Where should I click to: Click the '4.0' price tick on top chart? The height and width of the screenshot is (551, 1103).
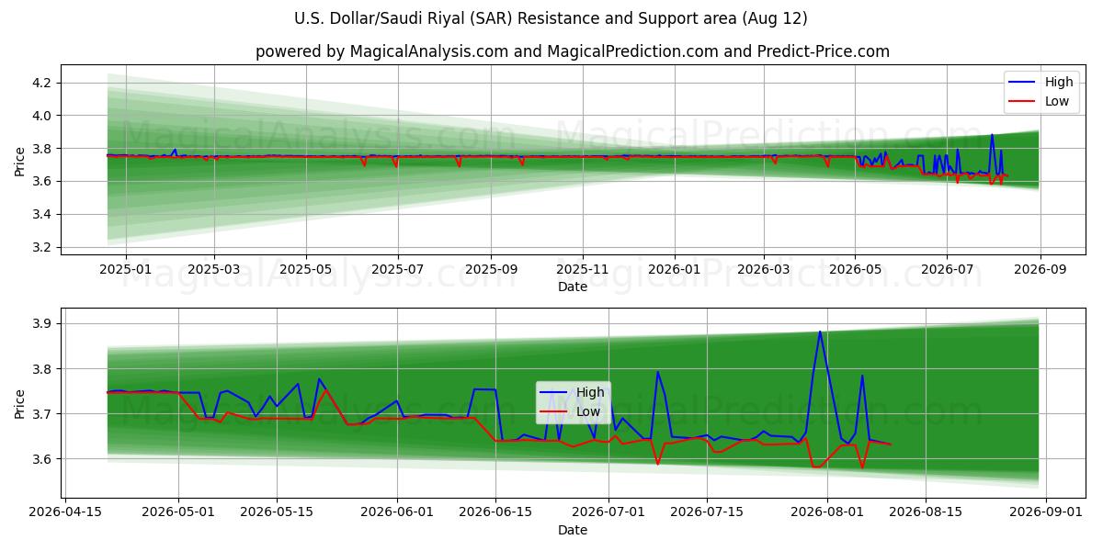click(x=42, y=116)
